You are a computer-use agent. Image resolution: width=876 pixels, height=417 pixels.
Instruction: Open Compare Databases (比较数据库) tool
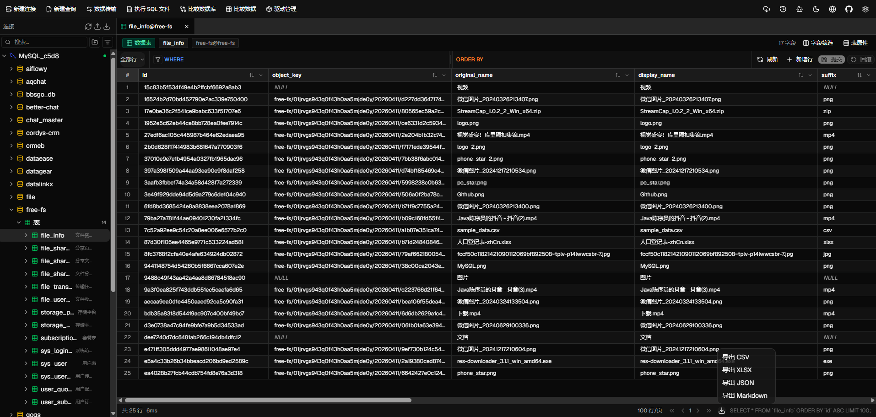pyautogui.click(x=198, y=9)
